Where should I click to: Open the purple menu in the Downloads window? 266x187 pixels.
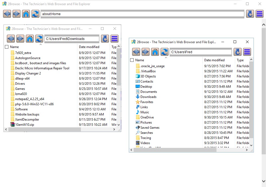click(x=114, y=39)
